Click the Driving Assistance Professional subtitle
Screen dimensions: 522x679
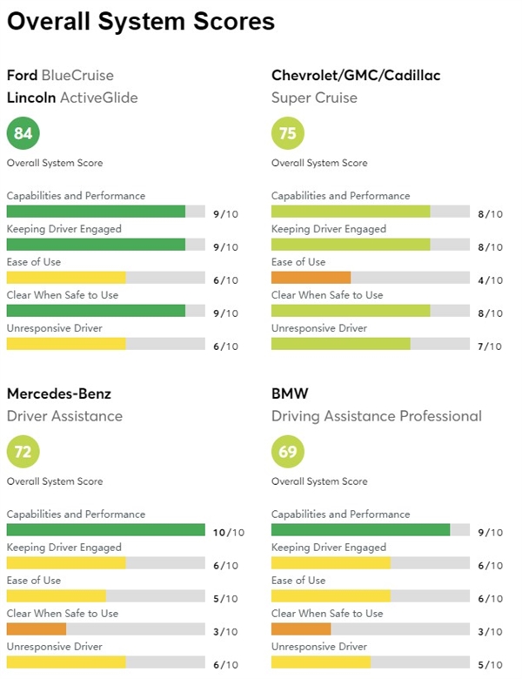377,416
